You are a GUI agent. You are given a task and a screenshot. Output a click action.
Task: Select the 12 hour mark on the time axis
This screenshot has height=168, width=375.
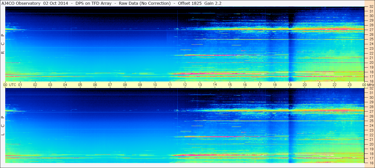(185, 85)
